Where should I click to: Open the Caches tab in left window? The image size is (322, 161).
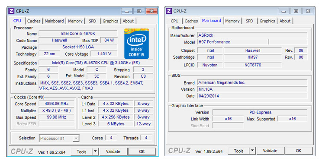pos(34,21)
